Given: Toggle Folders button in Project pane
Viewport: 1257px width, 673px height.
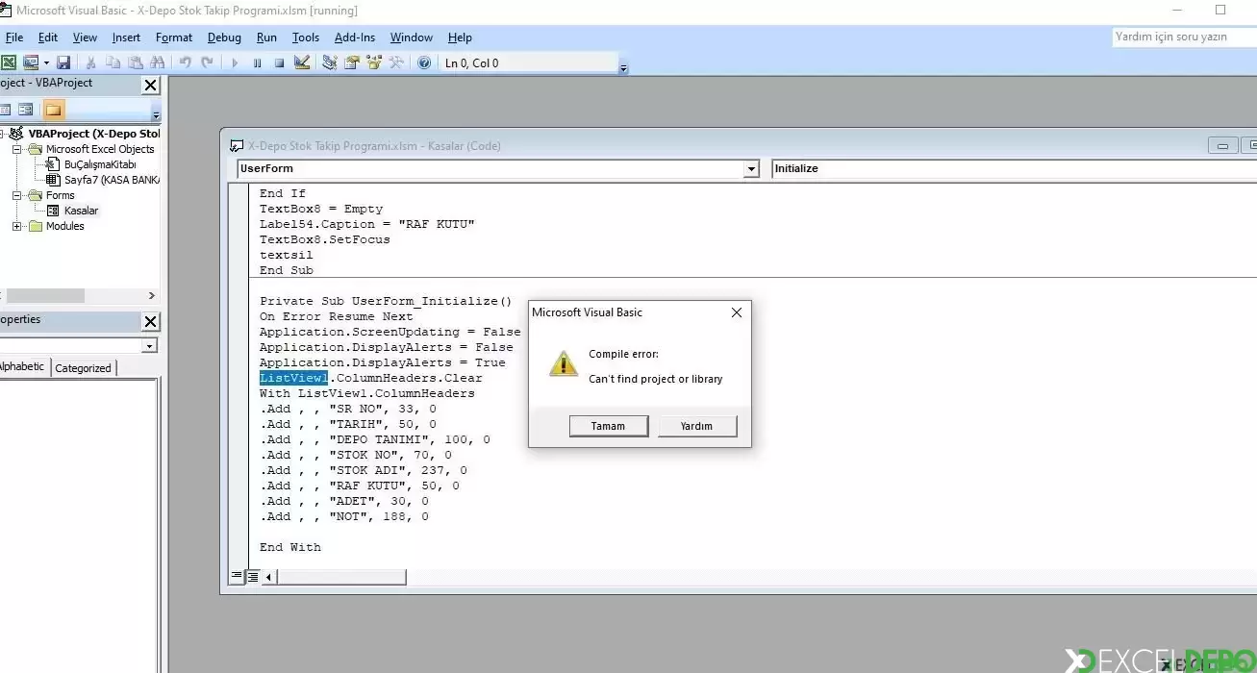Looking at the screenshot, I should [54, 110].
